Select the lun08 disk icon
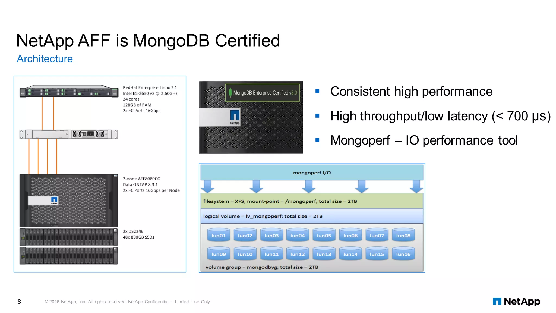 click(403, 235)
